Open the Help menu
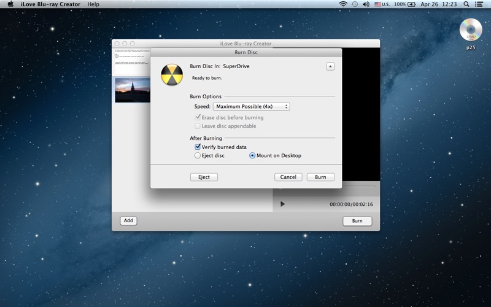 point(93,4)
